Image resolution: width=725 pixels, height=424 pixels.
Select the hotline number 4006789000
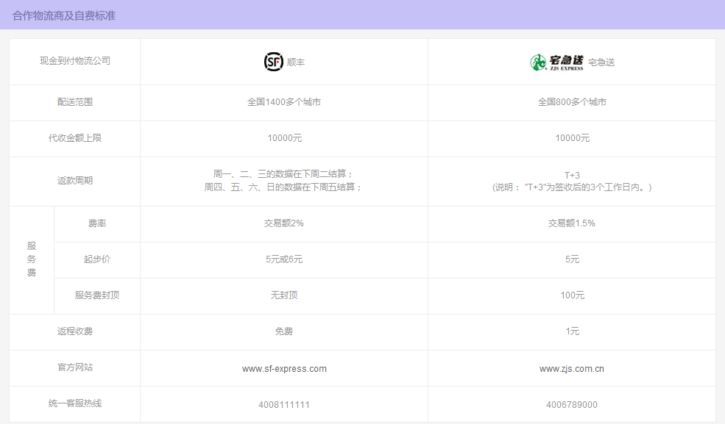(572, 405)
